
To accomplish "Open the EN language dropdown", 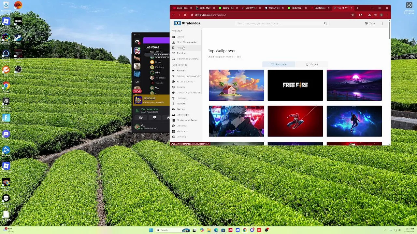I will tap(370, 23).
